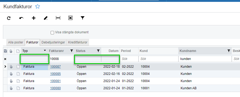Click the refresh toolbar icon
The height and width of the screenshot is (97, 240).
pos(9,18)
